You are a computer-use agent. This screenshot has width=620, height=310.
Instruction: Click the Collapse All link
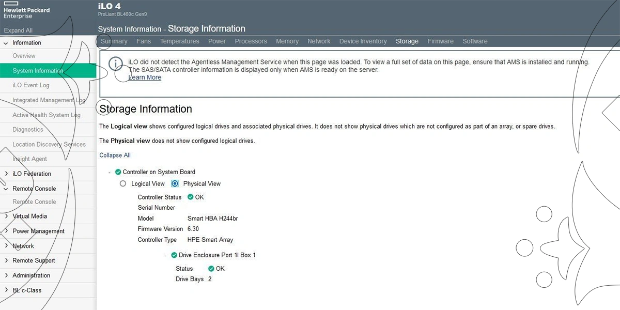(x=115, y=156)
